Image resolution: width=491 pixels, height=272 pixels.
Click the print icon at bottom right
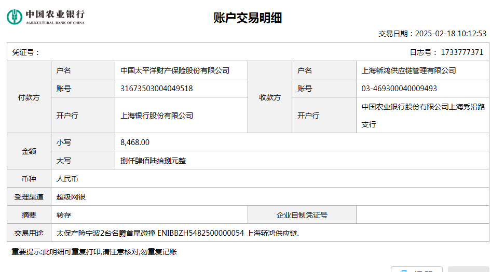click(x=404, y=270)
